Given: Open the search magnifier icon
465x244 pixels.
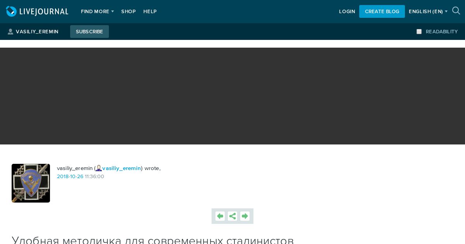Looking at the screenshot, I should point(456,11).
